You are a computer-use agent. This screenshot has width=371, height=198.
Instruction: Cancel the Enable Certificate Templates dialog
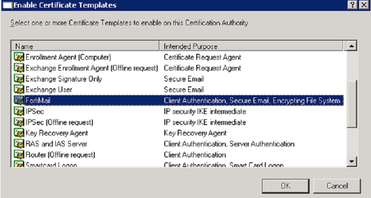337,186
